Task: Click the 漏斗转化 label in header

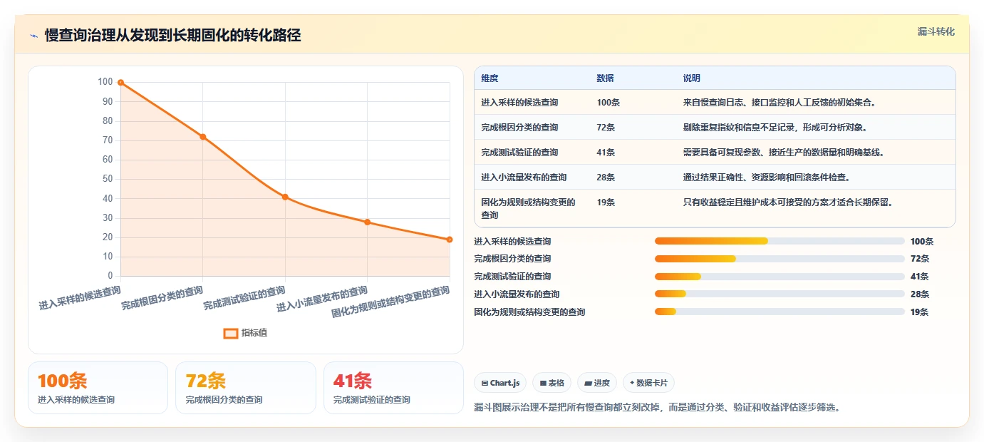Action: (x=936, y=31)
